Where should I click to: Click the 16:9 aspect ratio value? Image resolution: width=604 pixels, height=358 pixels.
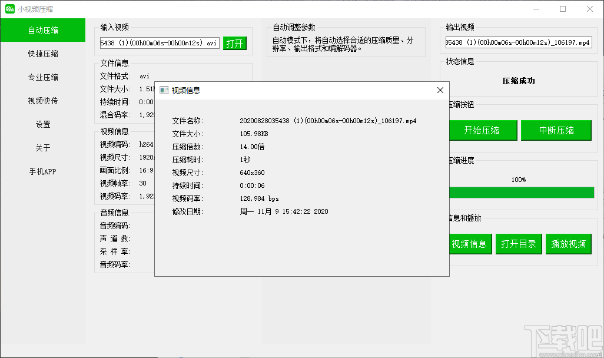pos(147,170)
